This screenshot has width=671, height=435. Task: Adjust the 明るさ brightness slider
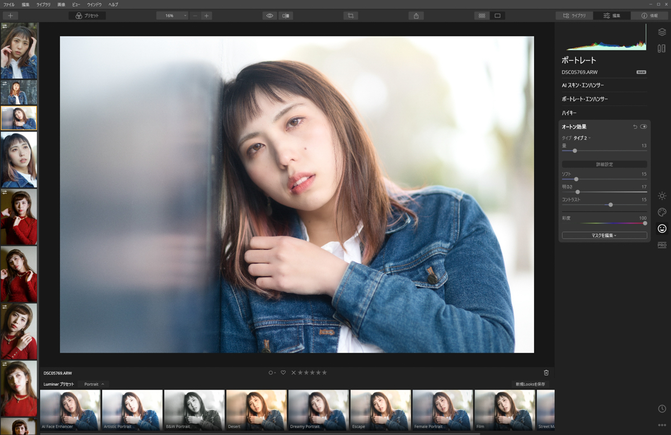tap(604, 192)
